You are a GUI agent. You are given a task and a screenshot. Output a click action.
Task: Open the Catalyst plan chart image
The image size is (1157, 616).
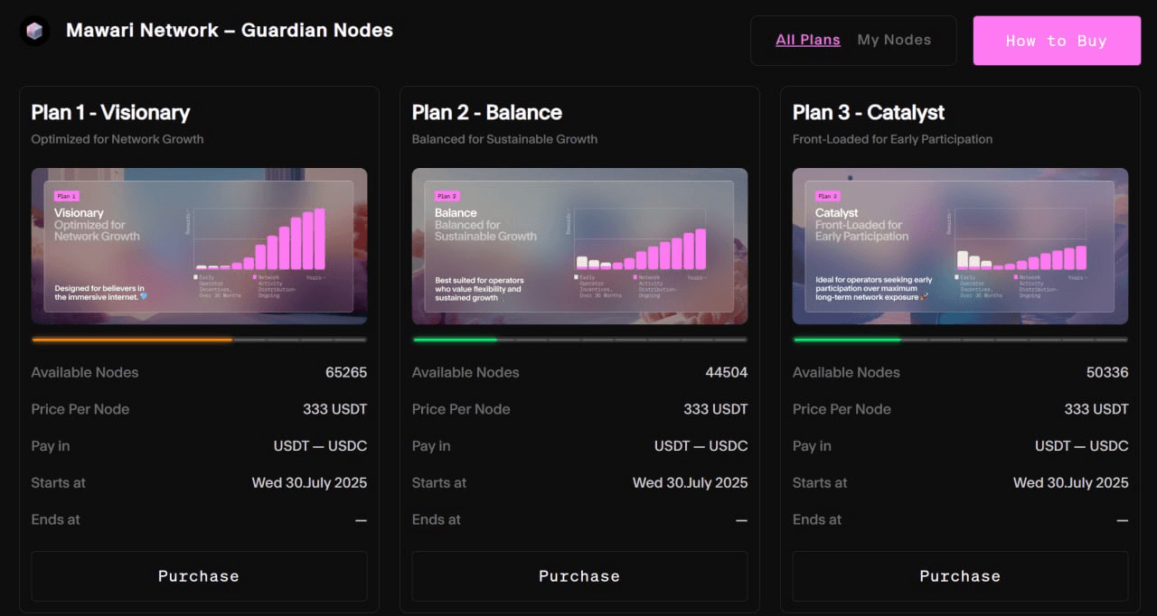click(960, 246)
